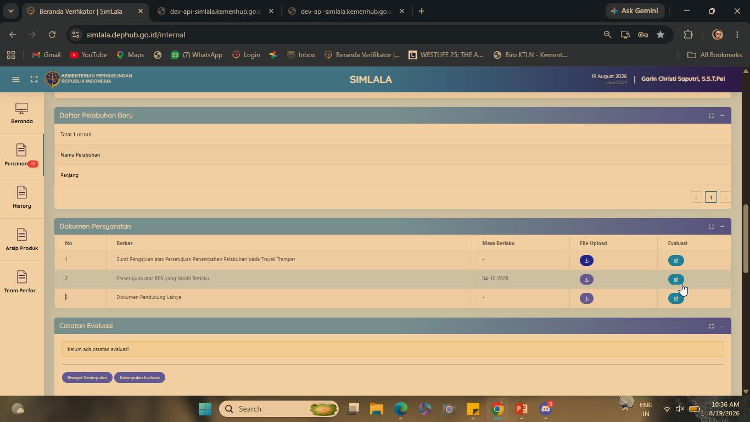Open File Explorer from the taskbar
The height and width of the screenshot is (422, 750).
pyautogui.click(x=376, y=409)
